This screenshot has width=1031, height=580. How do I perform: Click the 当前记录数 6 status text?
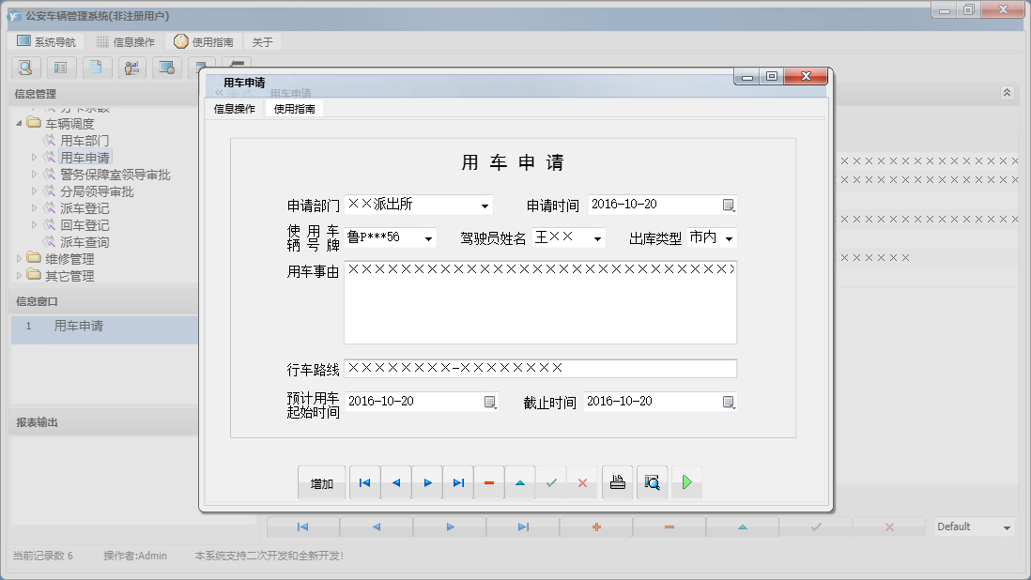pyautogui.click(x=43, y=556)
